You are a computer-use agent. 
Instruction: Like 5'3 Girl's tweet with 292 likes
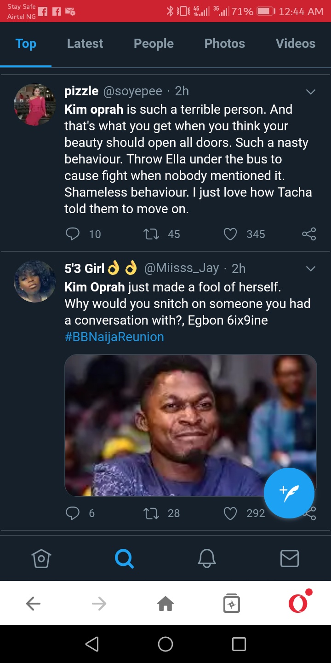coord(230,513)
